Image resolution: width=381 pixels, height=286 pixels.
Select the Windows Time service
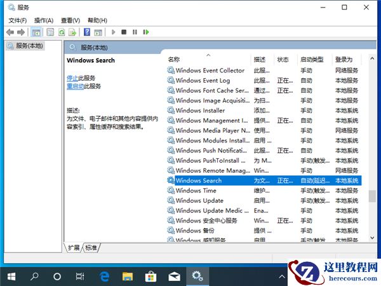tap(264, 191)
